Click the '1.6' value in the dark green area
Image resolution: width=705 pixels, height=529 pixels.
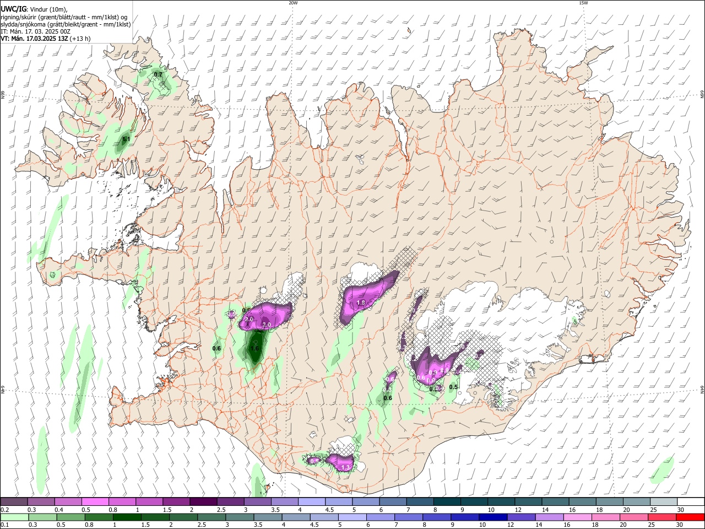[x=254, y=348]
